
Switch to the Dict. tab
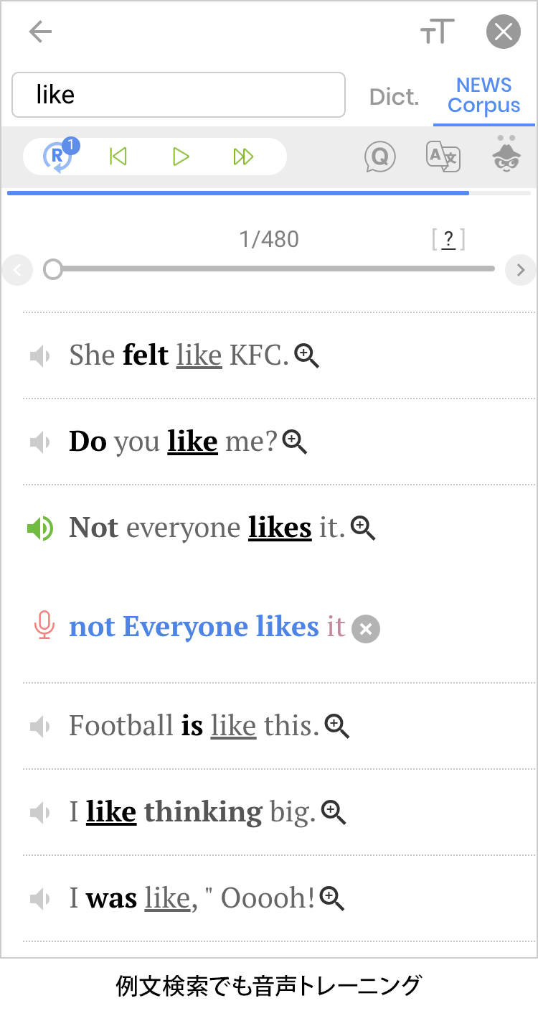point(394,97)
